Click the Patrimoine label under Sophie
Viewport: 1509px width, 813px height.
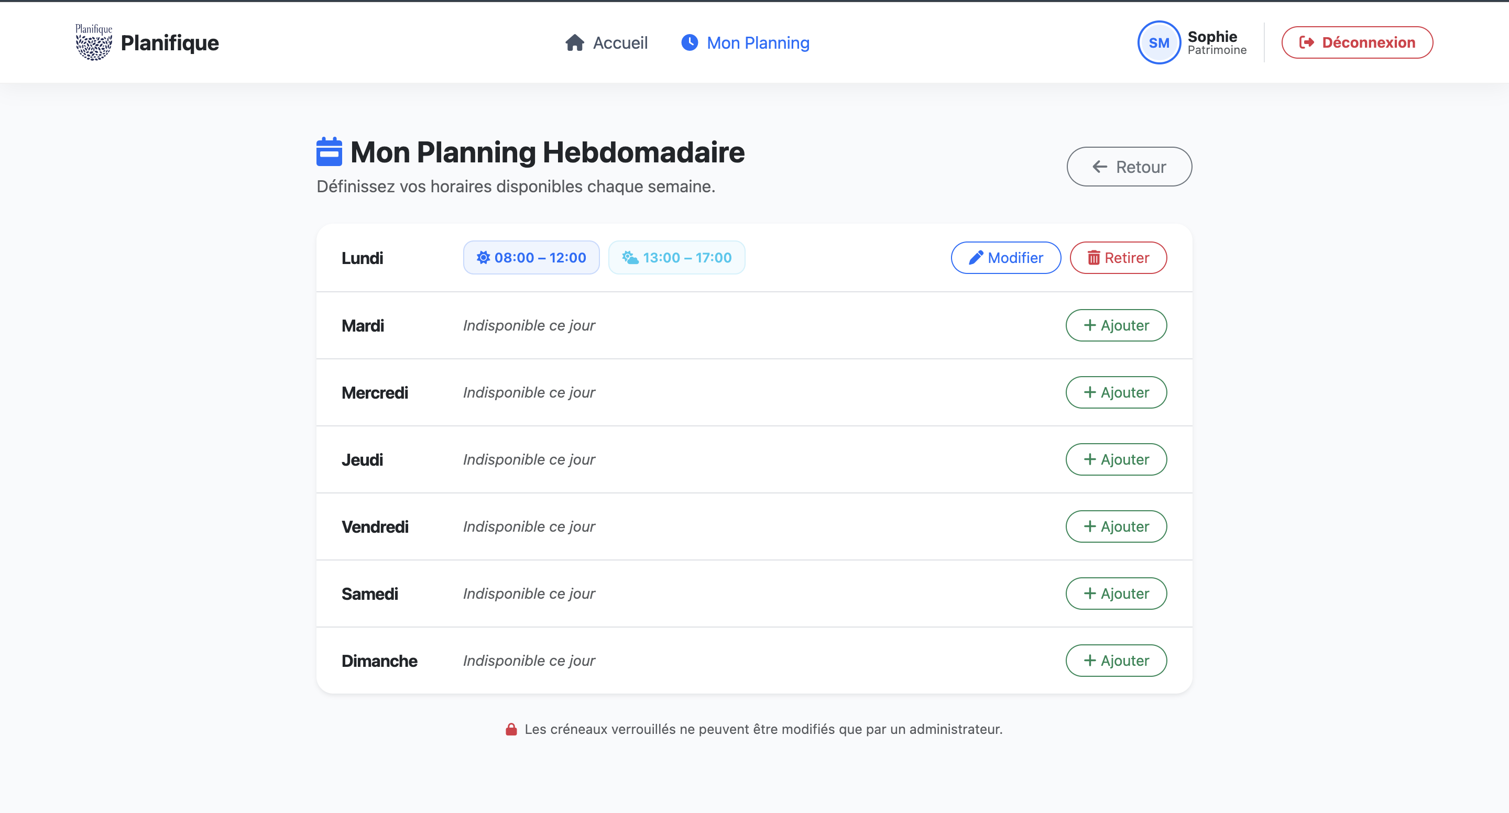1217,50
